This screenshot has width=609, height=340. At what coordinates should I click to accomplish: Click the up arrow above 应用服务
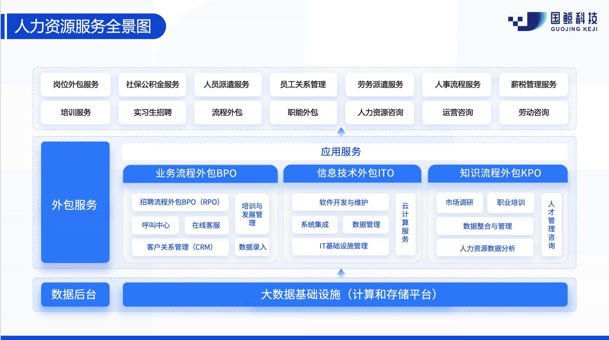coord(341,132)
